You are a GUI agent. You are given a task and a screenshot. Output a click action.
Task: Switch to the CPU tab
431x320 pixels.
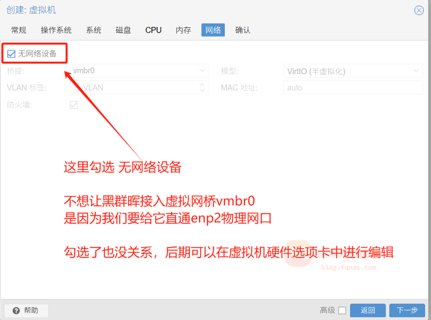coord(153,30)
